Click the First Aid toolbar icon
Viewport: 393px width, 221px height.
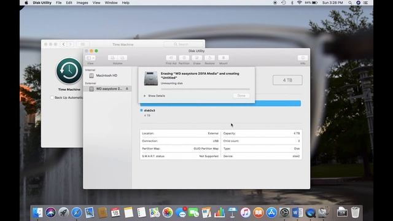point(171,58)
